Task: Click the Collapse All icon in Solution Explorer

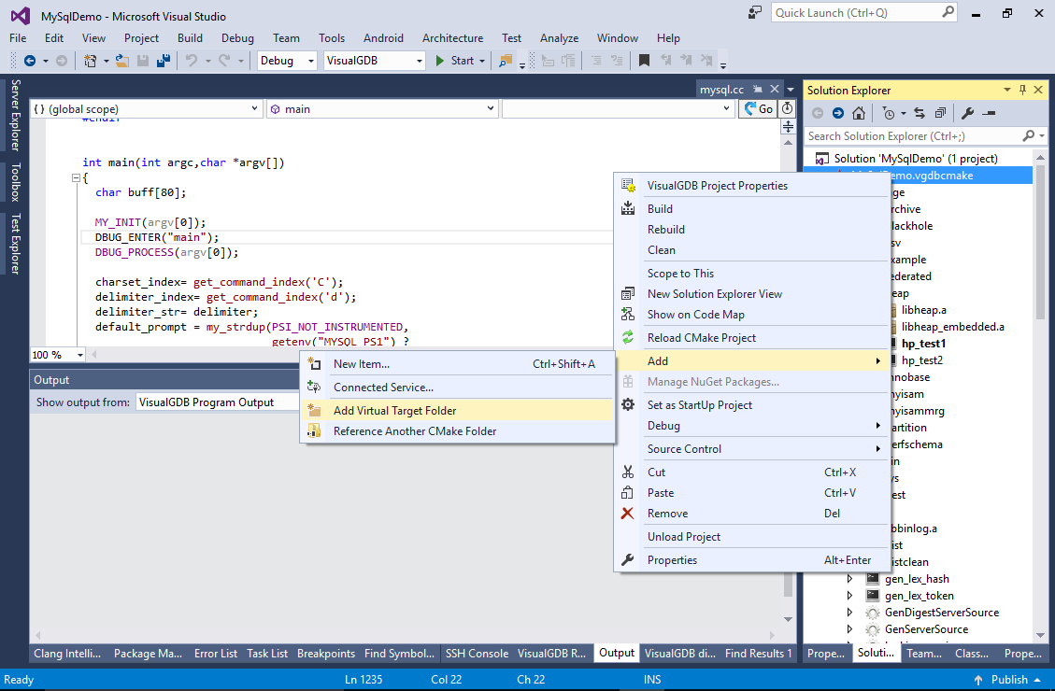Action: (941, 114)
